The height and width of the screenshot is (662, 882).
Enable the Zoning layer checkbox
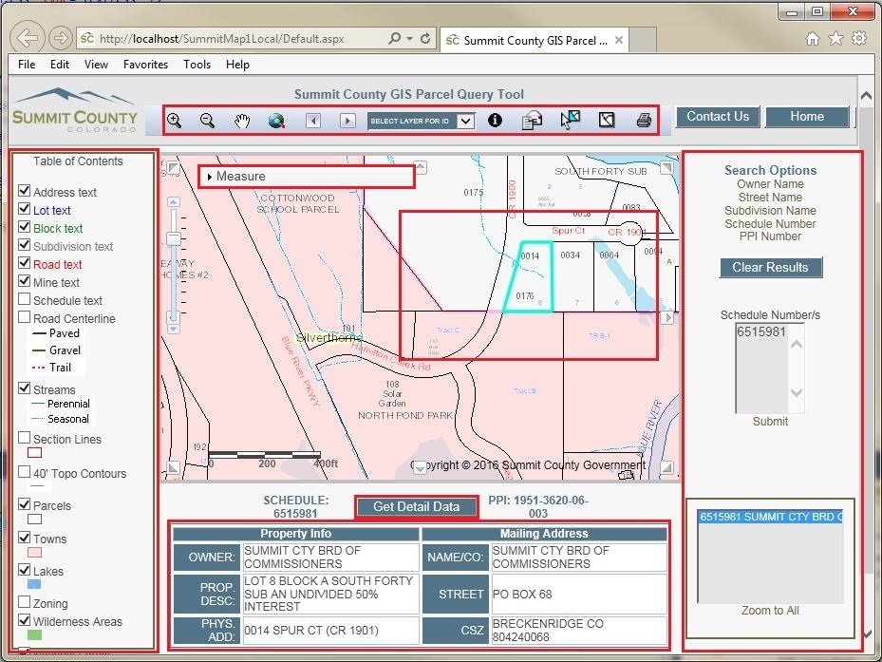[25, 603]
